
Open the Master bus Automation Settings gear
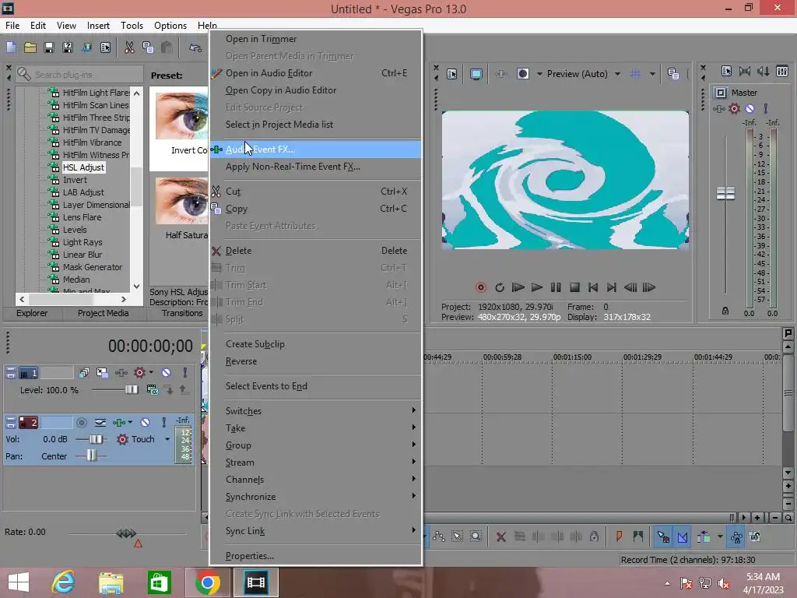[734, 109]
